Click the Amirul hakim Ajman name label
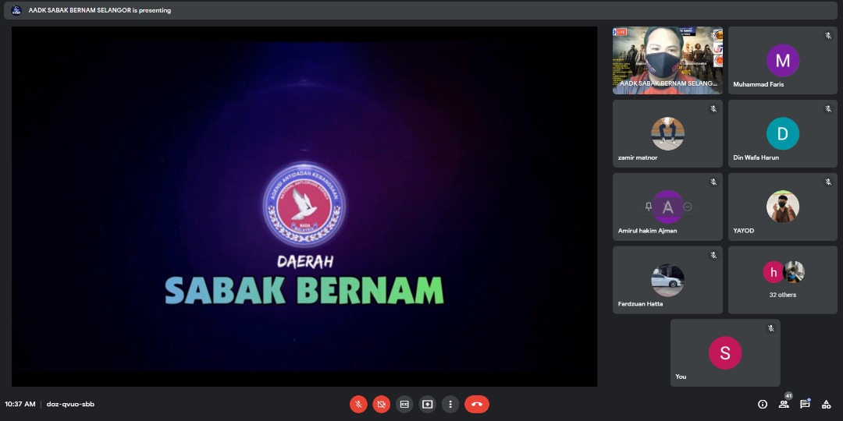The height and width of the screenshot is (421, 843). point(647,230)
